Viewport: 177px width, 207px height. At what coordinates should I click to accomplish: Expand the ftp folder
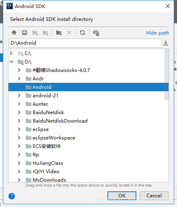point(19,154)
